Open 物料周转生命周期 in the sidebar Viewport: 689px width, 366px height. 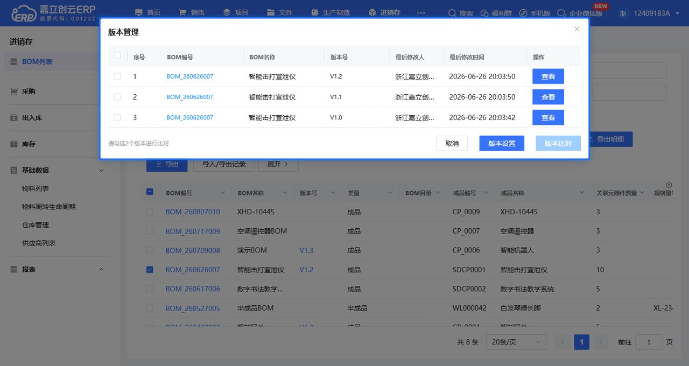pyautogui.click(x=49, y=207)
